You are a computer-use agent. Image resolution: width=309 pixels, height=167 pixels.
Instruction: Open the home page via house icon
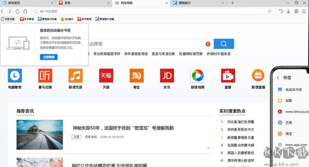(25, 11)
